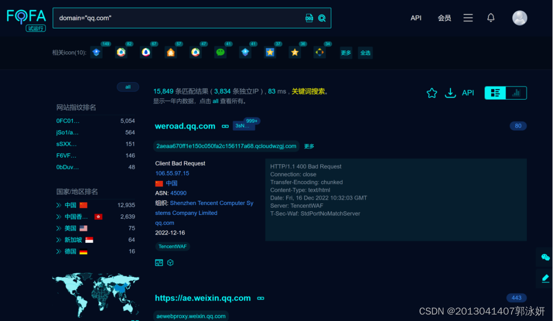Open weroad.qq.com result link
This screenshot has width=553, height=321.
(185, 126)
